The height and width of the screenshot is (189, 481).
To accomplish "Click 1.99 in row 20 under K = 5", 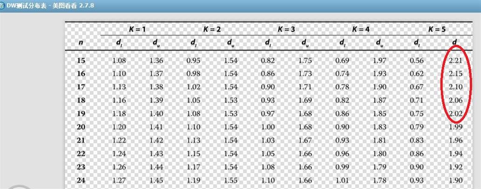I will point(455,127).
